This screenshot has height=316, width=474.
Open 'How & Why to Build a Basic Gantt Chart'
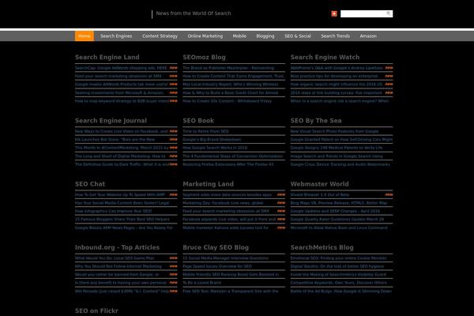(x=231, y=93)
